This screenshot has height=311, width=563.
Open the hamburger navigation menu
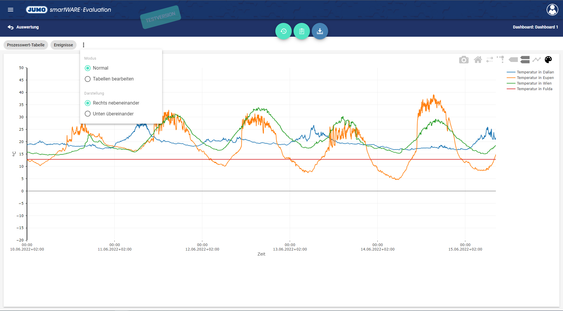tap(11, 10)
